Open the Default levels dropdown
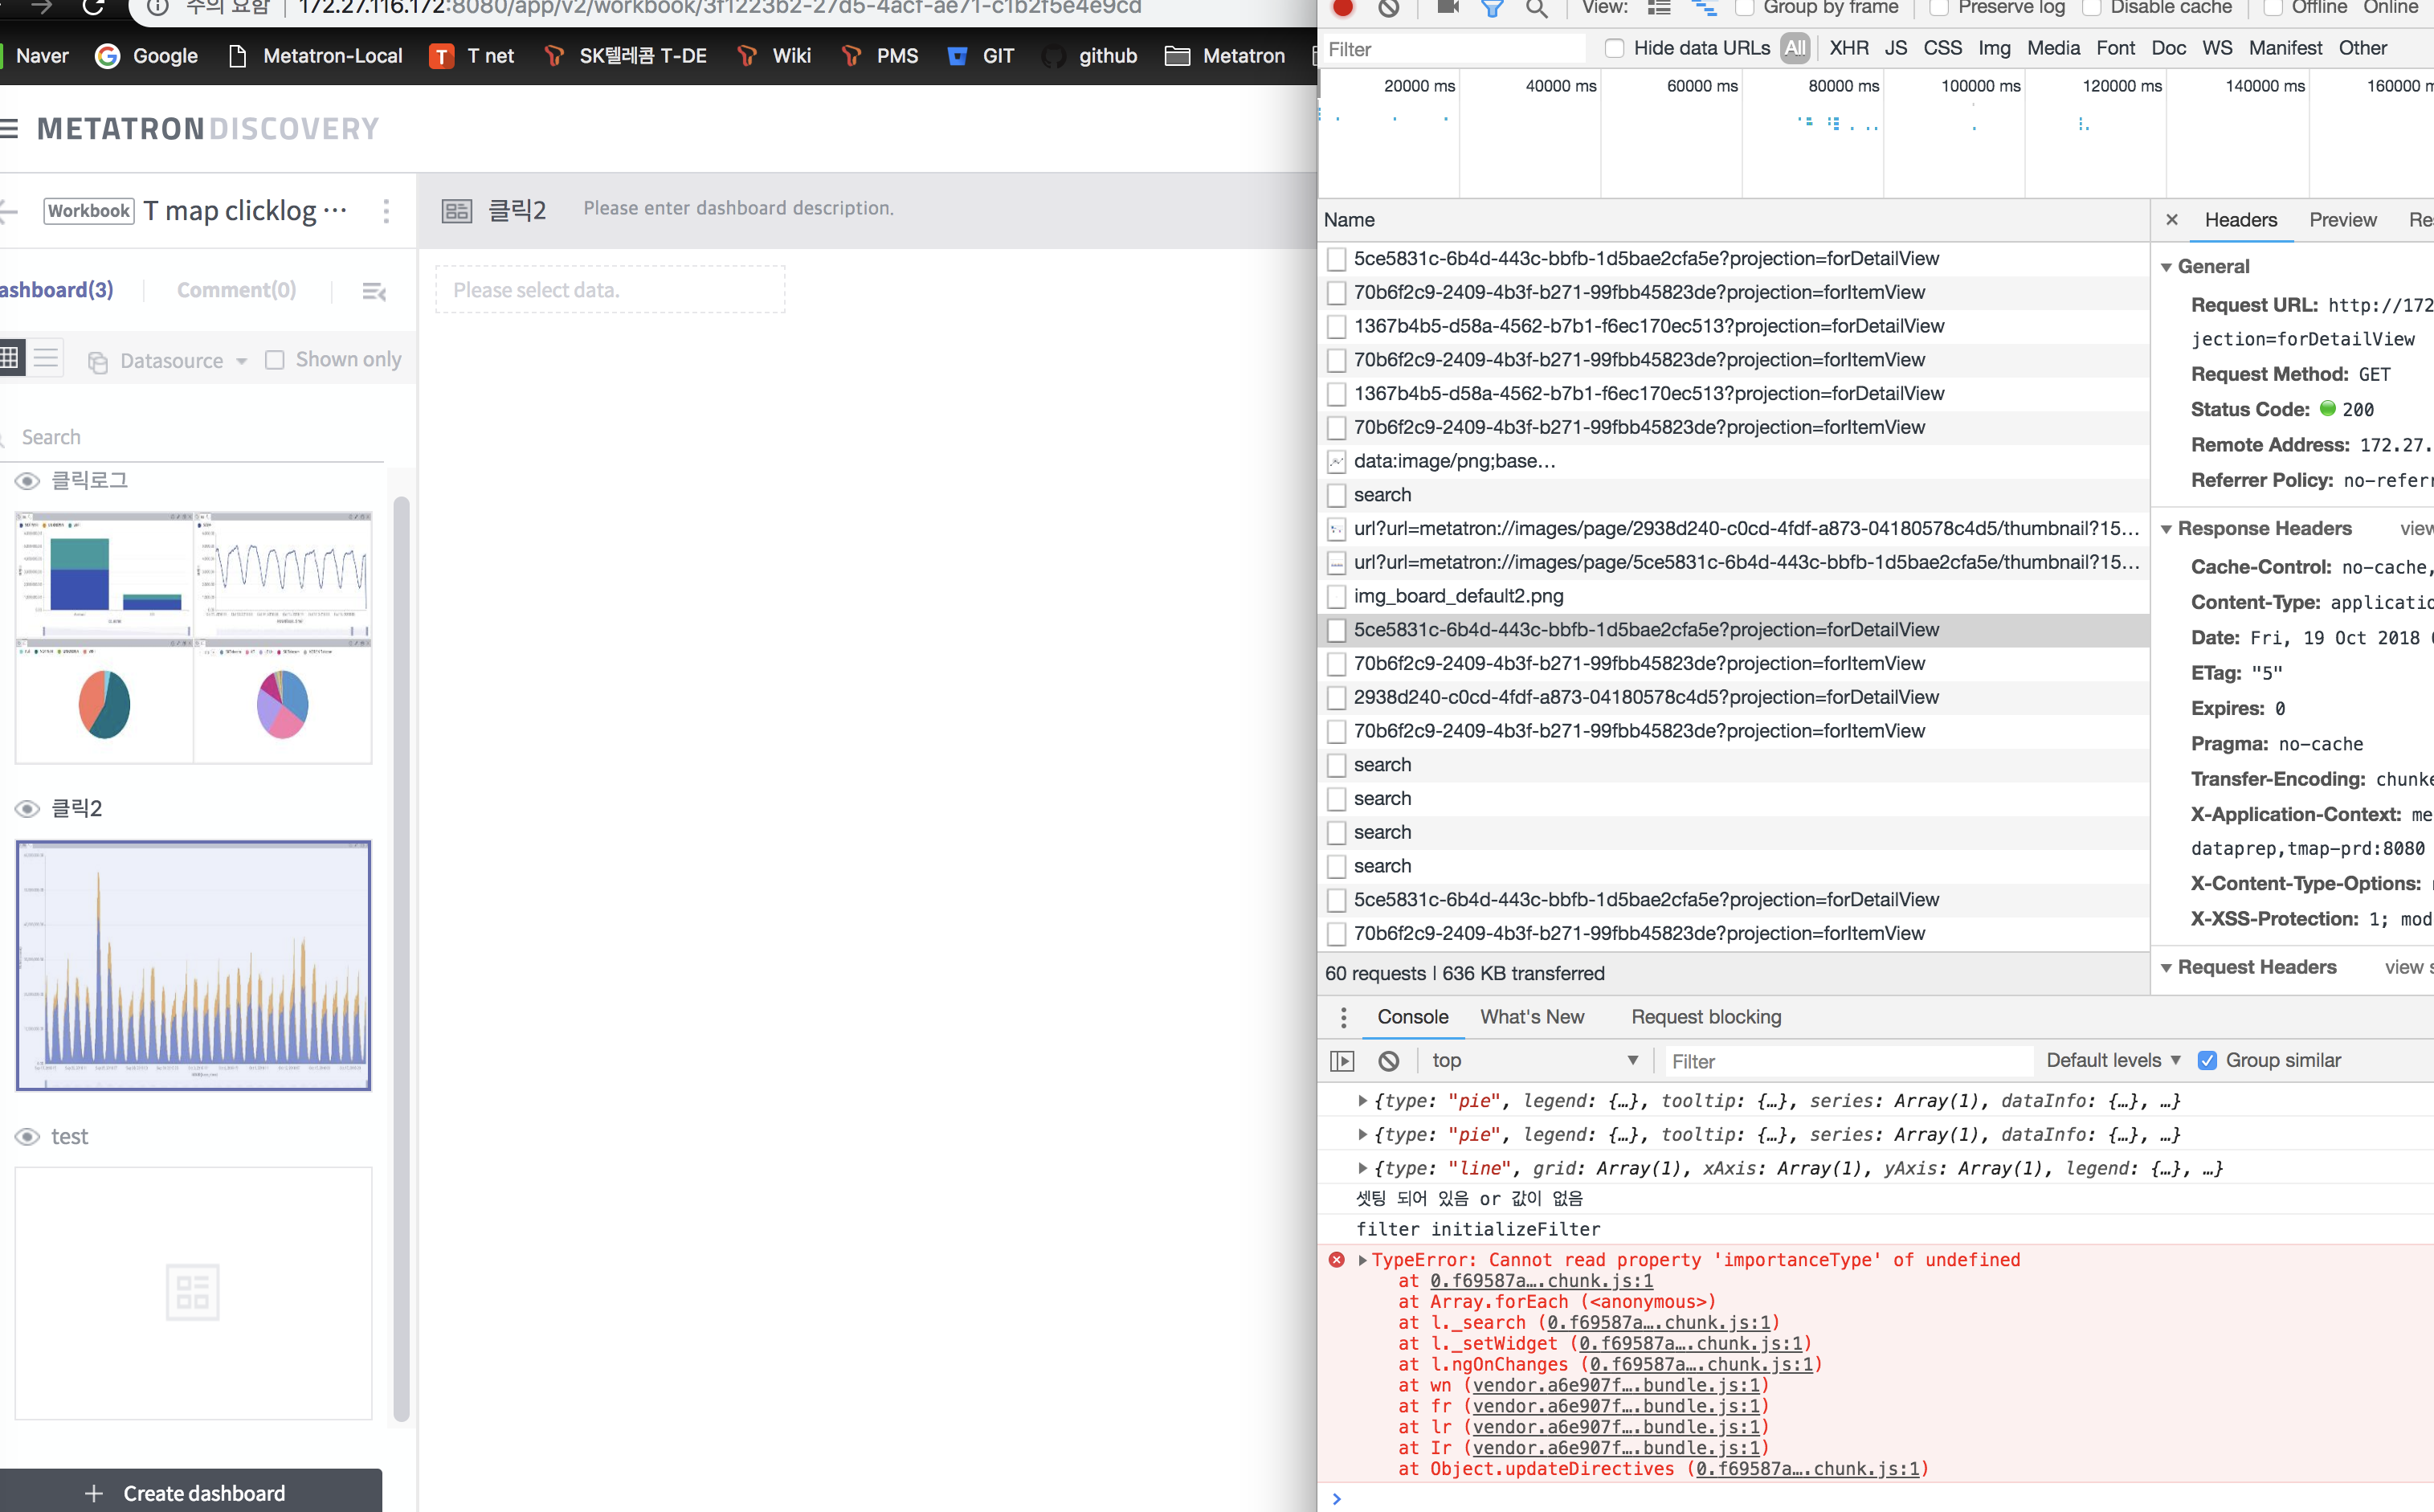Viewport: 2434px width, 1512px height. [x=2111, y=1060]
